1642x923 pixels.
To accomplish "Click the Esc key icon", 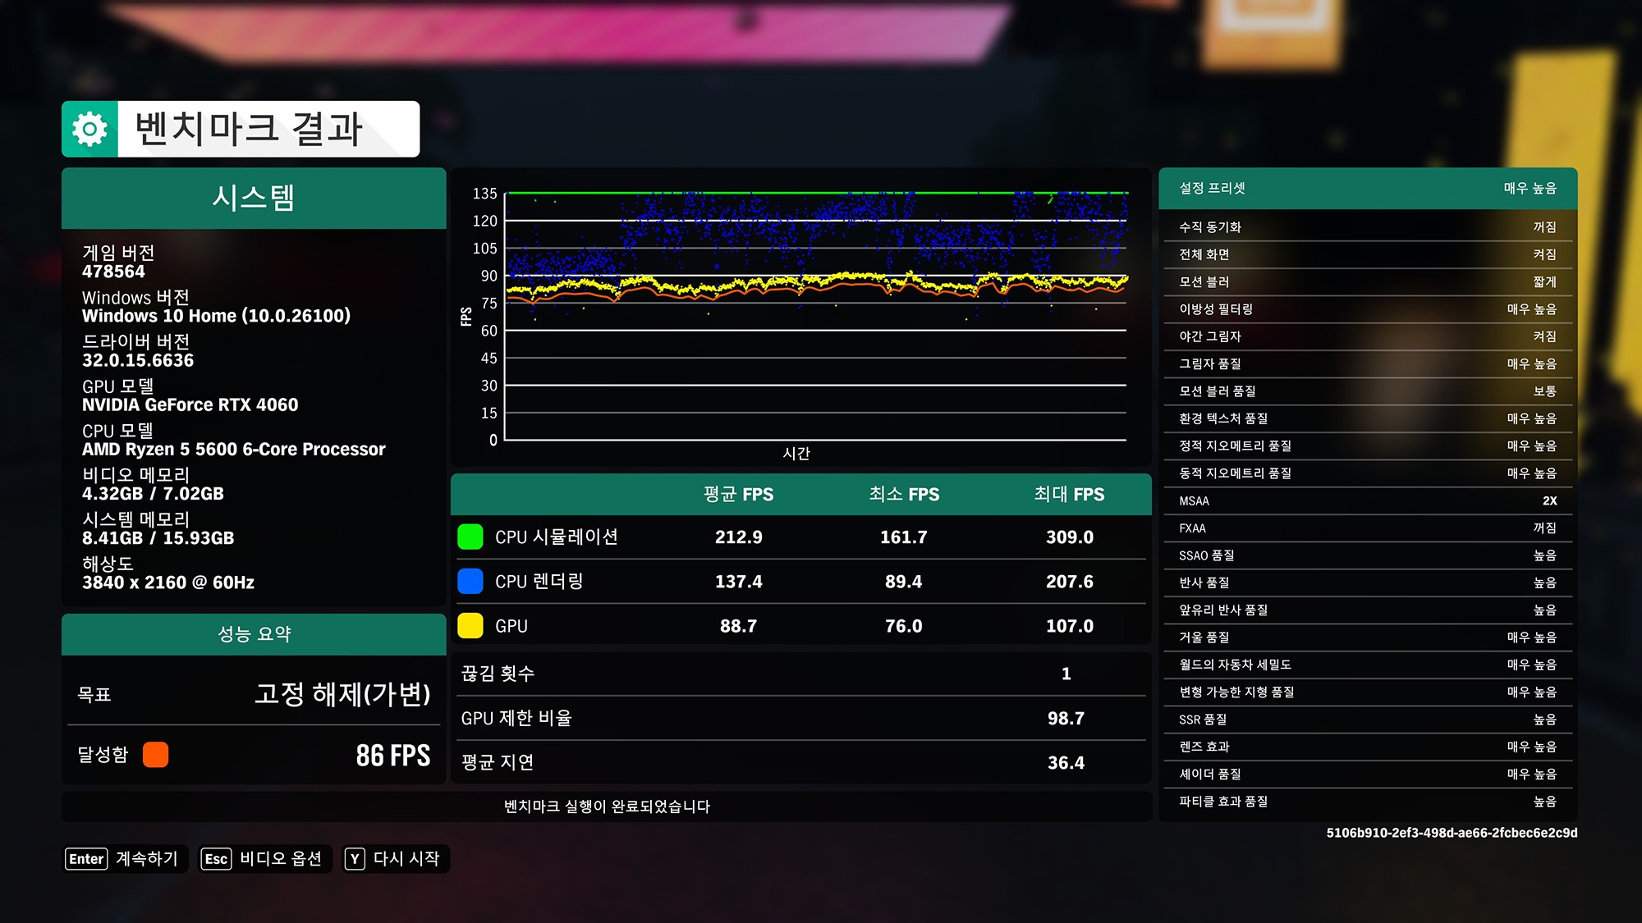I will point(216,859).
